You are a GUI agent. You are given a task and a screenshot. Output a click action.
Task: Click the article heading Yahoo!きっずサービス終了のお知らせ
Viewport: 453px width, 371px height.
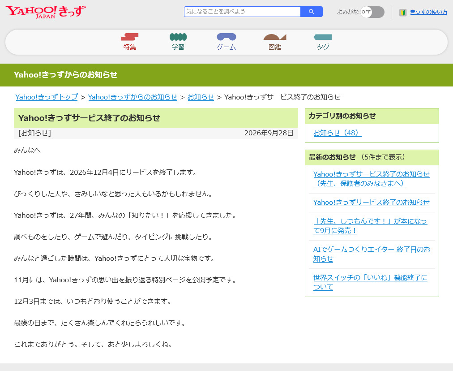89,118
